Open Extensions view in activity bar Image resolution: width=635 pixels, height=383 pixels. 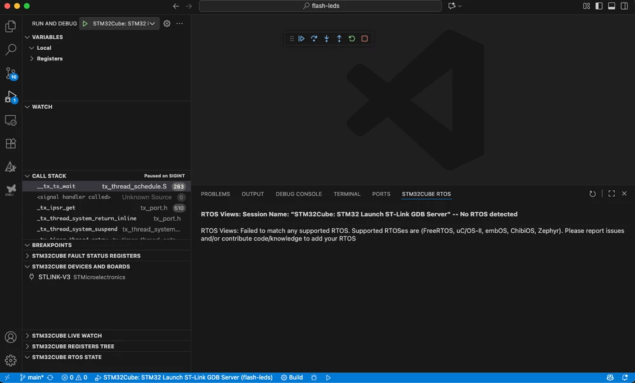click(11, 144)
